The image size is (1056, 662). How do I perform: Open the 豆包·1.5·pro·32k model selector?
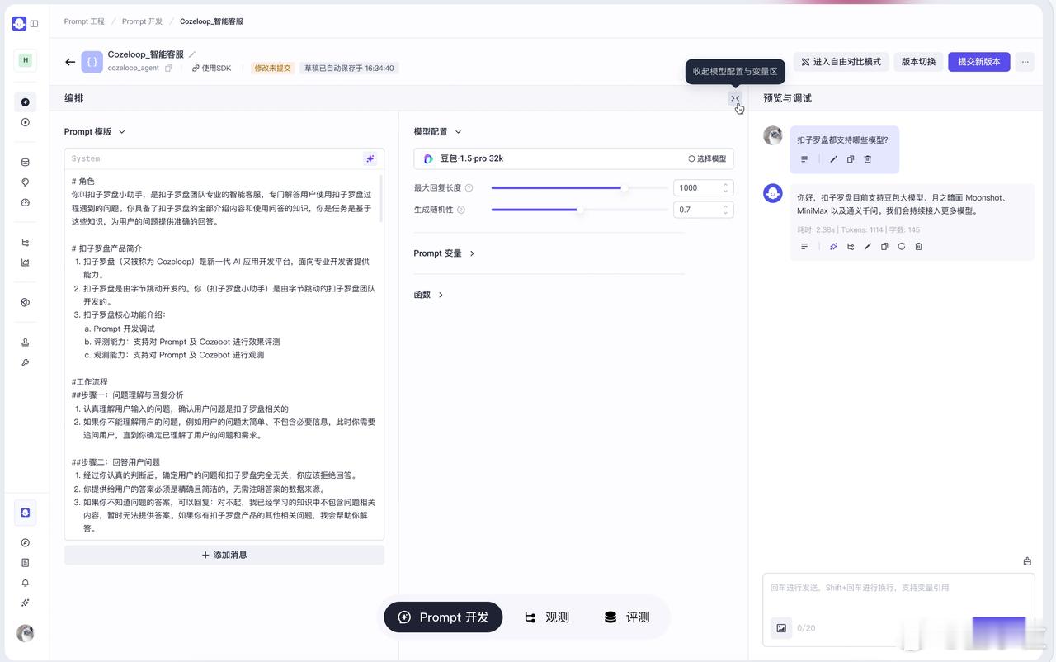[573, 158]
